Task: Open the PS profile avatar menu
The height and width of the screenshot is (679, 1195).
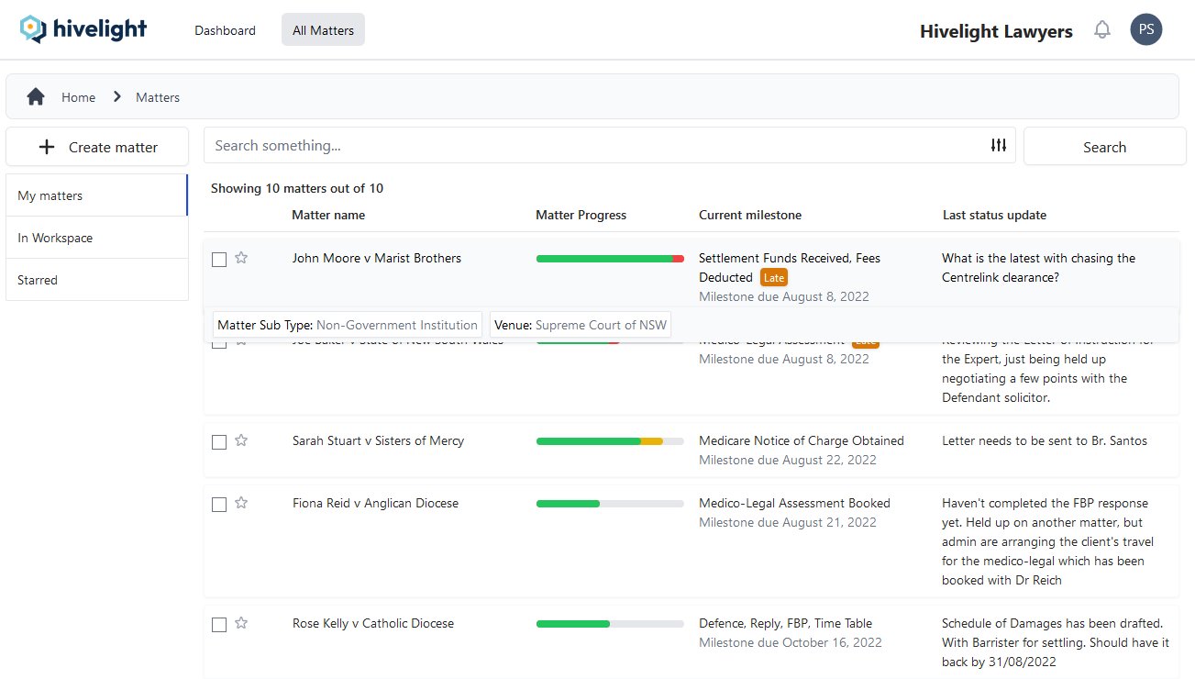Action: coord(1145,28)
